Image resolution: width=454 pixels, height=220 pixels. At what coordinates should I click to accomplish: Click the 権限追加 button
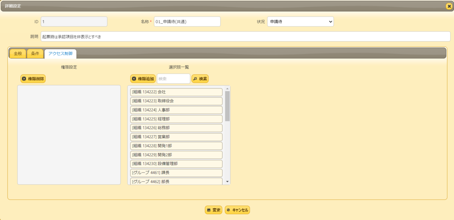tap(143, 78)
